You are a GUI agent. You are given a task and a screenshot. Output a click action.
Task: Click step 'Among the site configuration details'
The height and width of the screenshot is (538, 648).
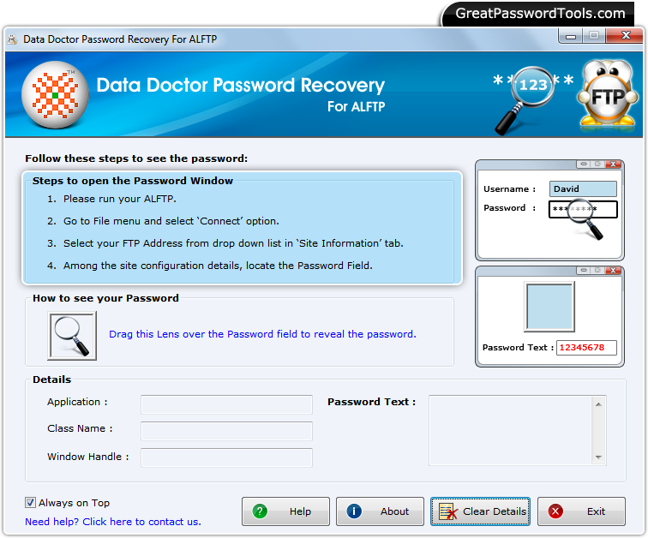point(218,266)
